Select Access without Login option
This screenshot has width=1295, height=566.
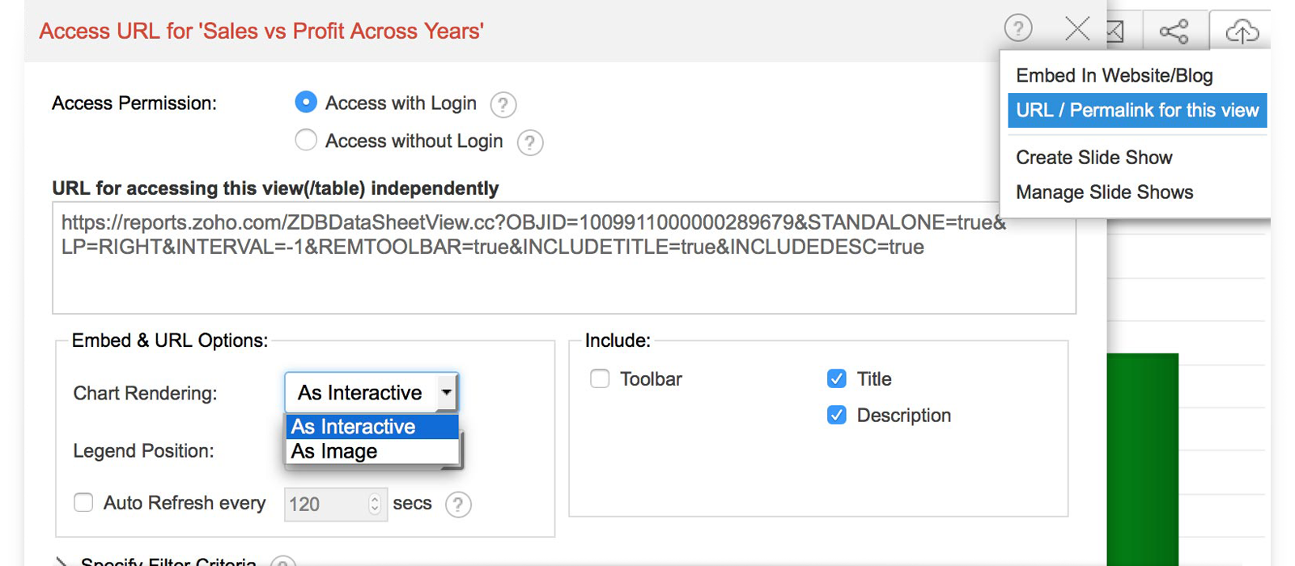(306, 140)
